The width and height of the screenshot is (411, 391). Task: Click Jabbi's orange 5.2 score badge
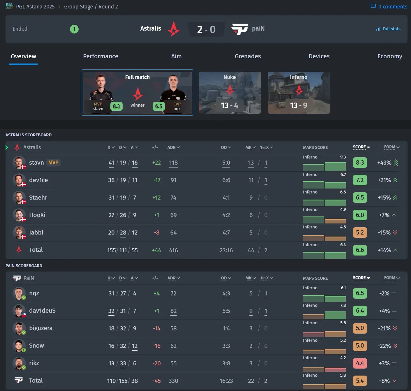[x=360, y=233]
